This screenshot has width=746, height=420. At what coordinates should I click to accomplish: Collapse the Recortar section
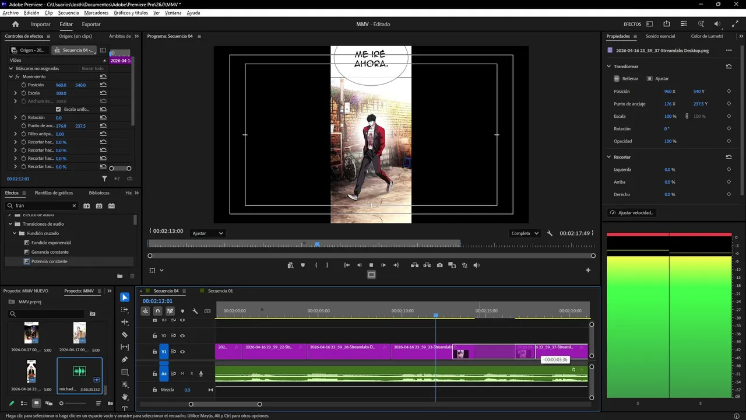(x=609, y=157)
